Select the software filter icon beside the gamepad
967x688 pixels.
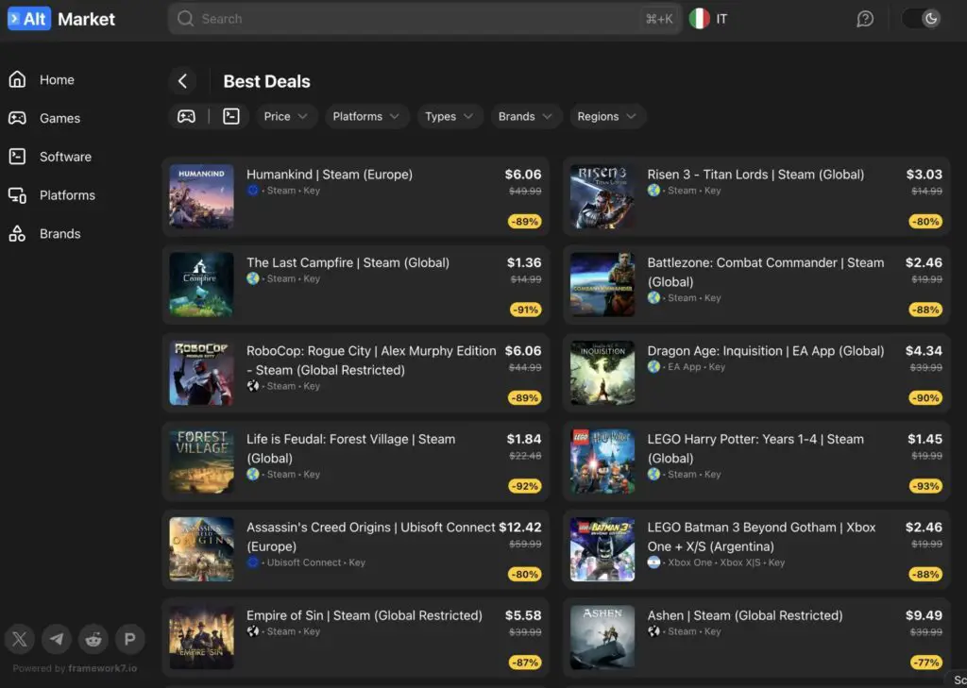point(229,116)
